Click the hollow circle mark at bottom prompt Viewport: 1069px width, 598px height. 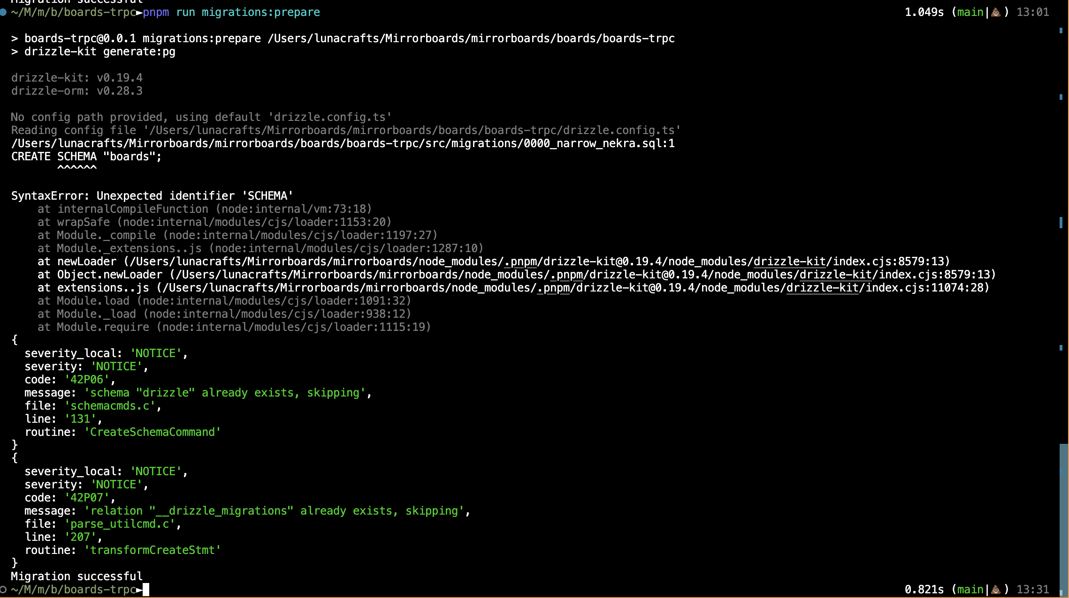click(x=3, y=590)
